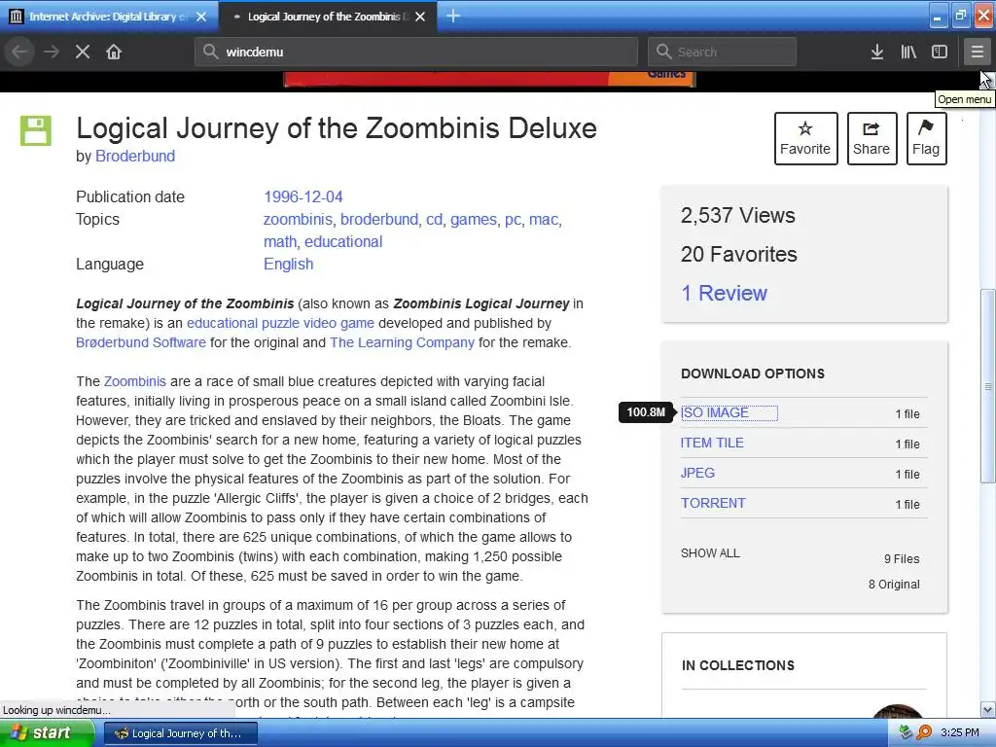Go to the home page icon
Viewport: 996px width, 747px height.
[x=114, y=52]
